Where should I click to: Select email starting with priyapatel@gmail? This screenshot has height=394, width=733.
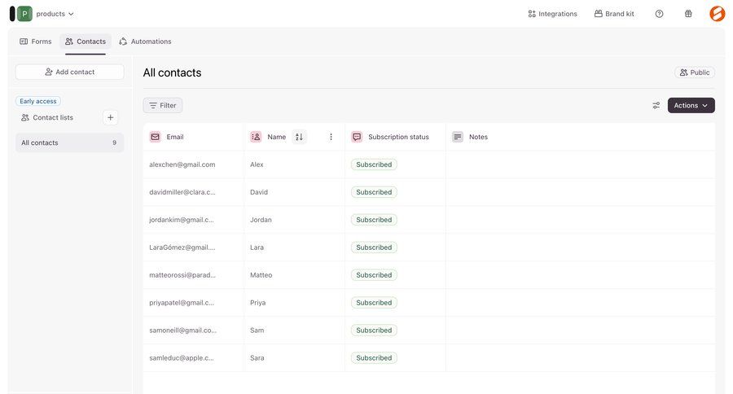pos(182,302)
